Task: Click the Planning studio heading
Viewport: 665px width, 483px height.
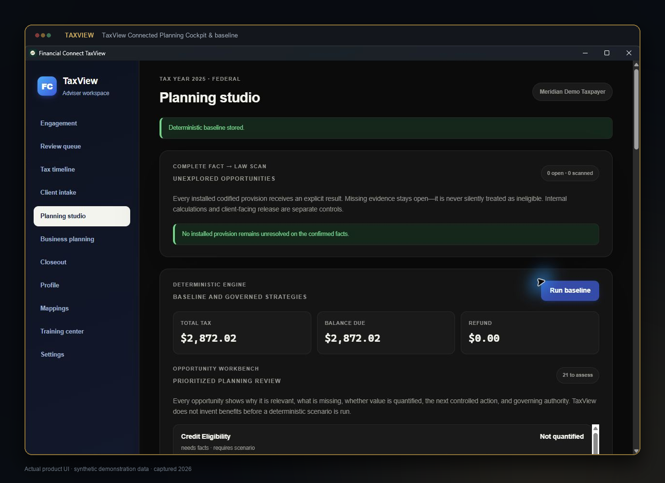Action: (x=209, y=98)
